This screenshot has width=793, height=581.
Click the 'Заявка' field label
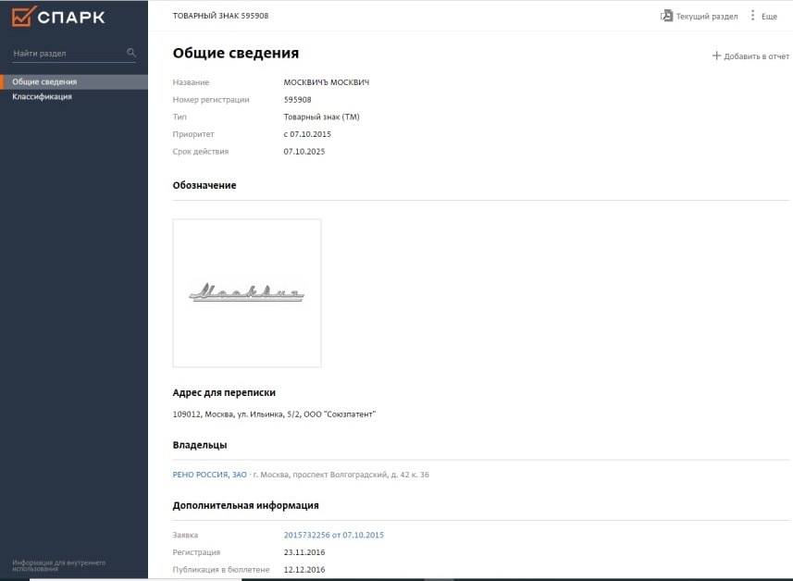coord(186,535)
